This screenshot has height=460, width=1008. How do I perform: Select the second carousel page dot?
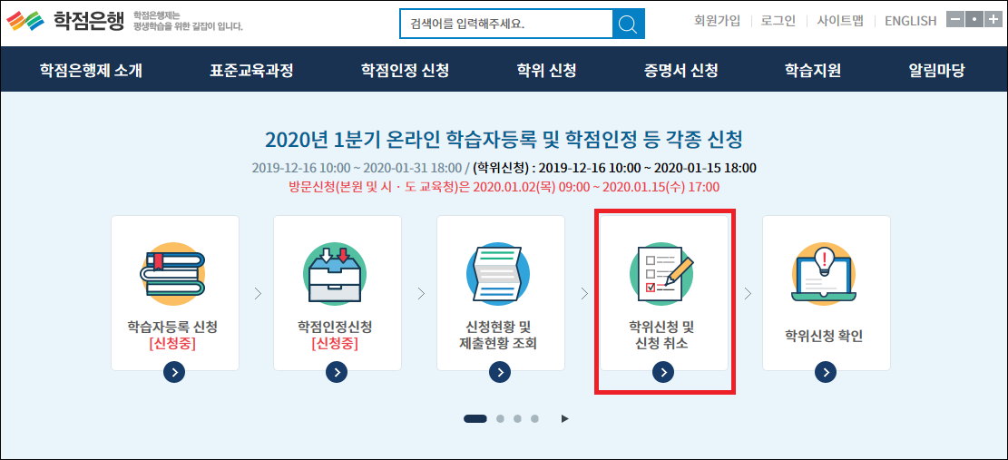pos(500,418)
